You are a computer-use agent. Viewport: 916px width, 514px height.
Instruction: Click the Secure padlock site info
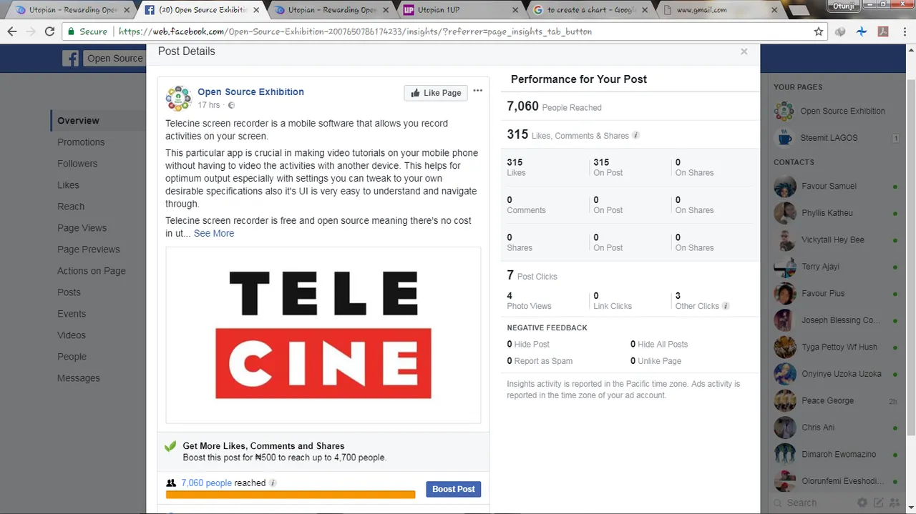(88, 31)
